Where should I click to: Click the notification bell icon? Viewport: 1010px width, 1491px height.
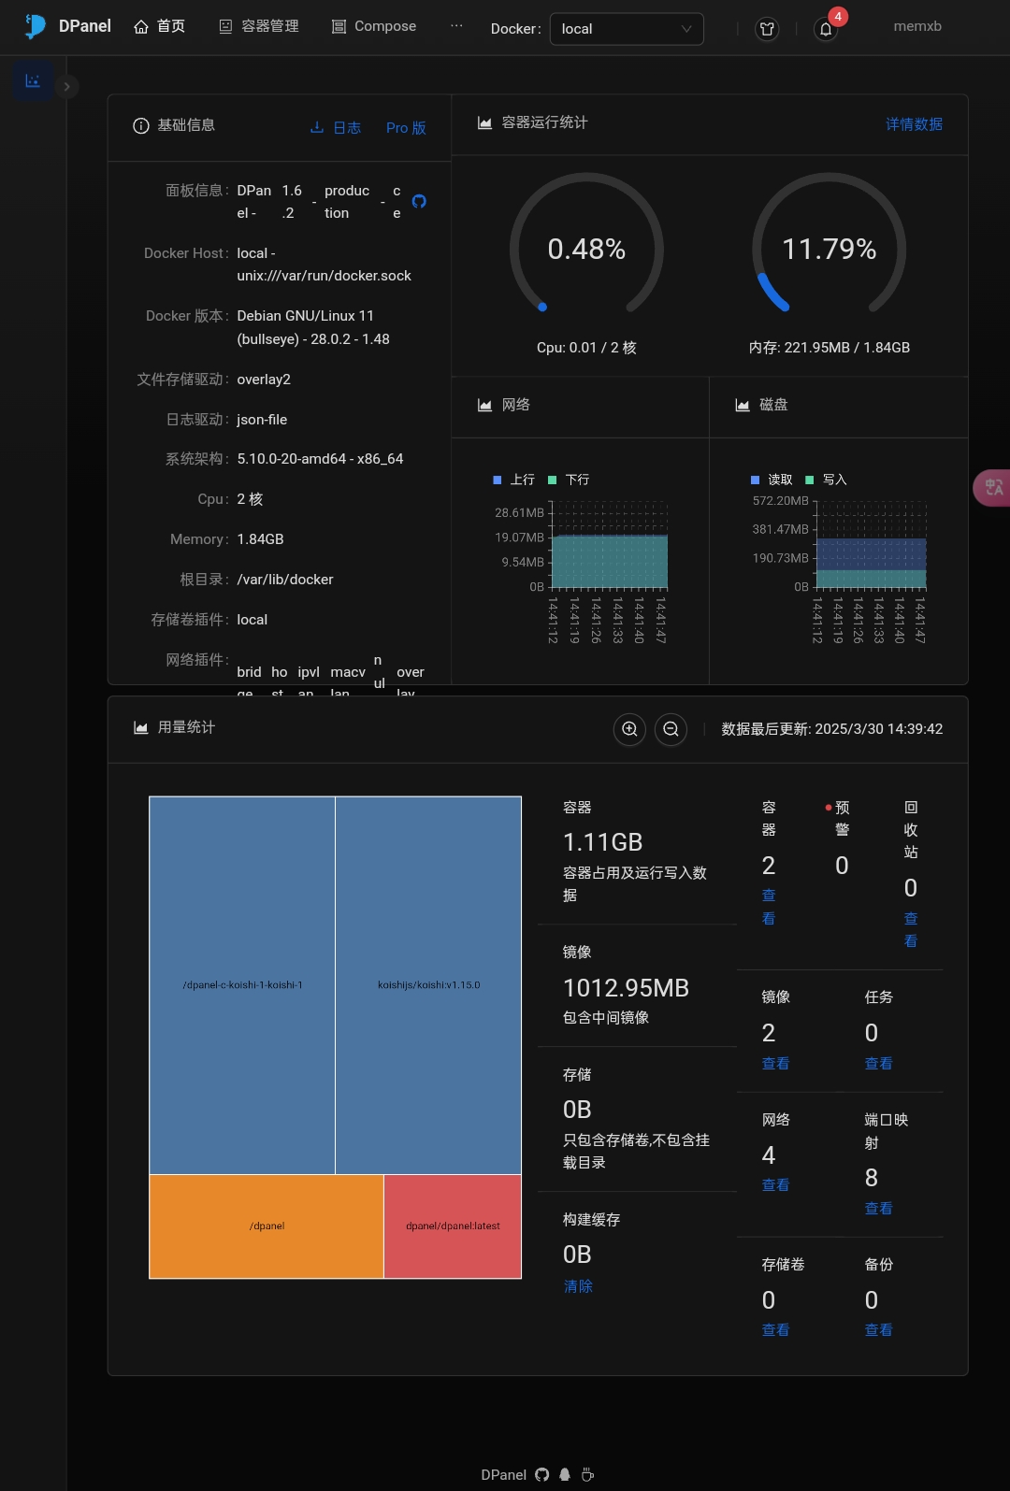click(x=826, y=29)
